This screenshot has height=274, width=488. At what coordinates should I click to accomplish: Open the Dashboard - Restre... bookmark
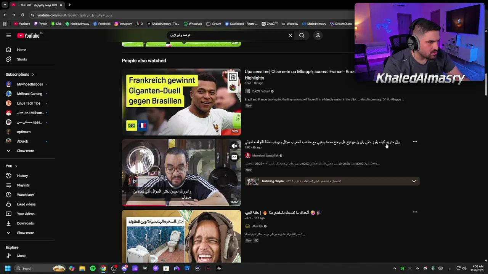(x=241, y=24)
